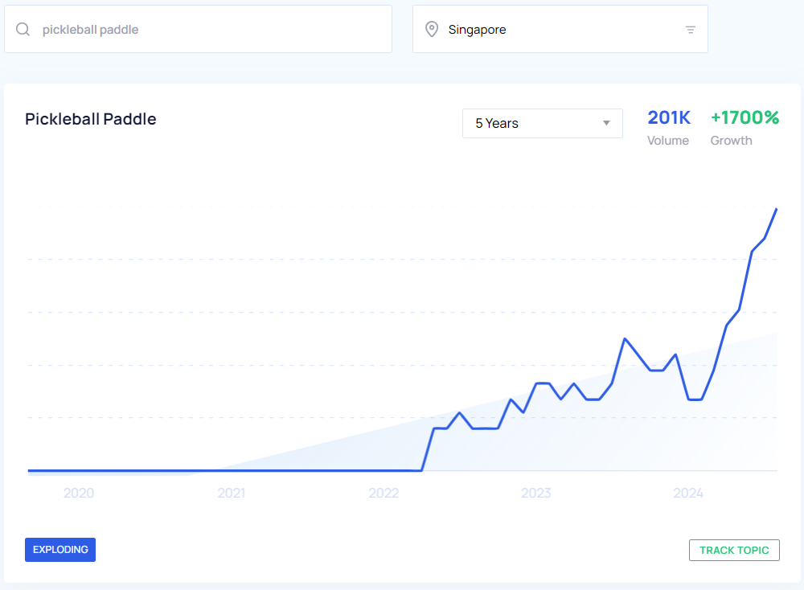Click the location pin icon

432,30
